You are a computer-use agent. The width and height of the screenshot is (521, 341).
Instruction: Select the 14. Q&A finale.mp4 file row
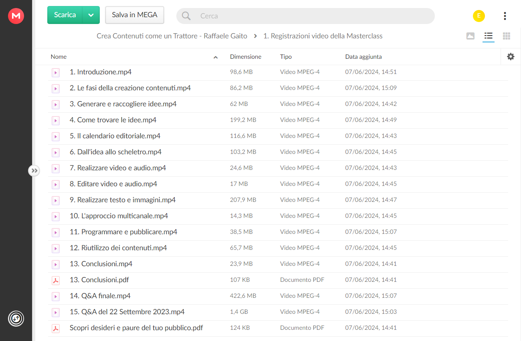click(x=278, y=296)
